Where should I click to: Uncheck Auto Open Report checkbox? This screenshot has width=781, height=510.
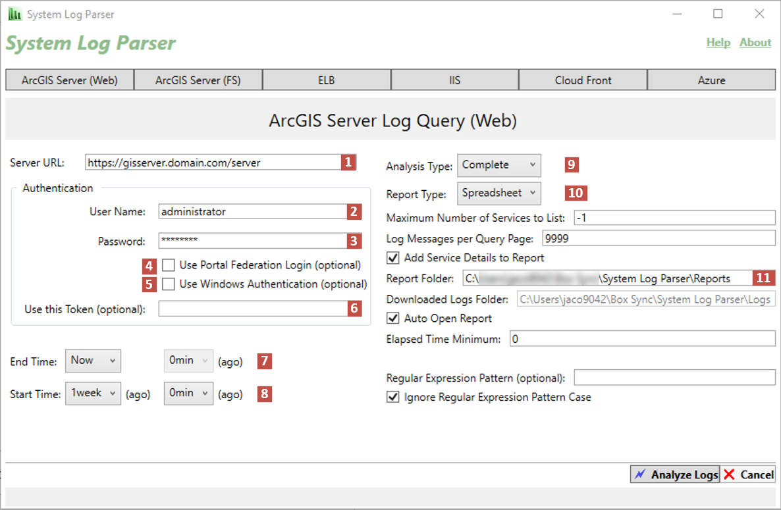point(393,319)
